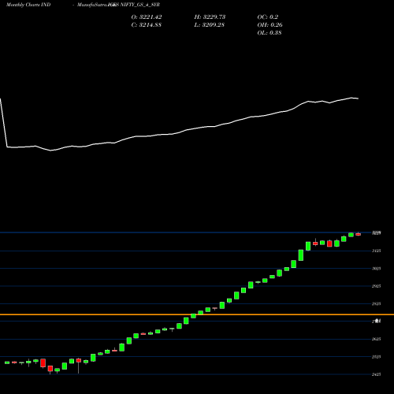This screenshot has width=394, height=394.
Task: Click the 'OL: 0.38' value
Action: [269, 33]
